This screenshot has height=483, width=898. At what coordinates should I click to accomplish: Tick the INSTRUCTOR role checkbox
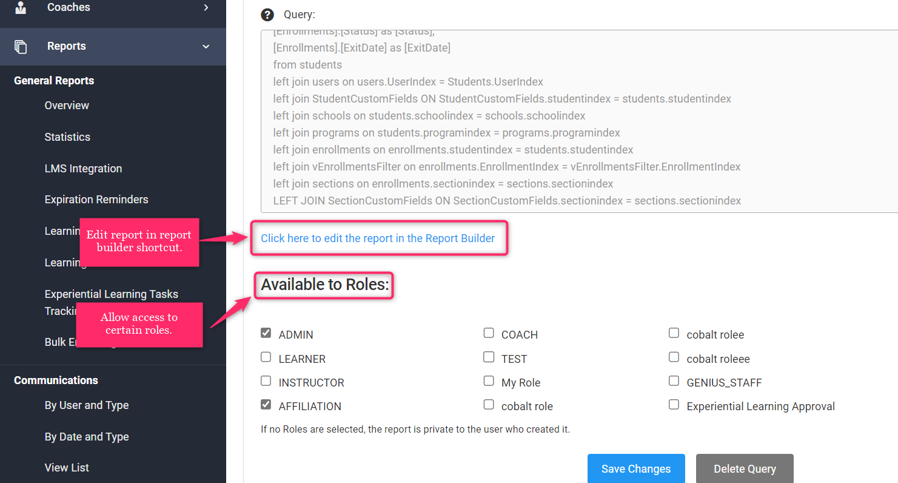[266, 381]
